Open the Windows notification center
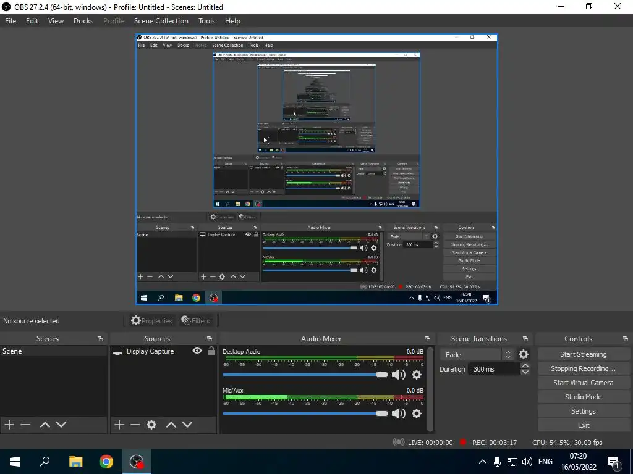 [613, 462]
